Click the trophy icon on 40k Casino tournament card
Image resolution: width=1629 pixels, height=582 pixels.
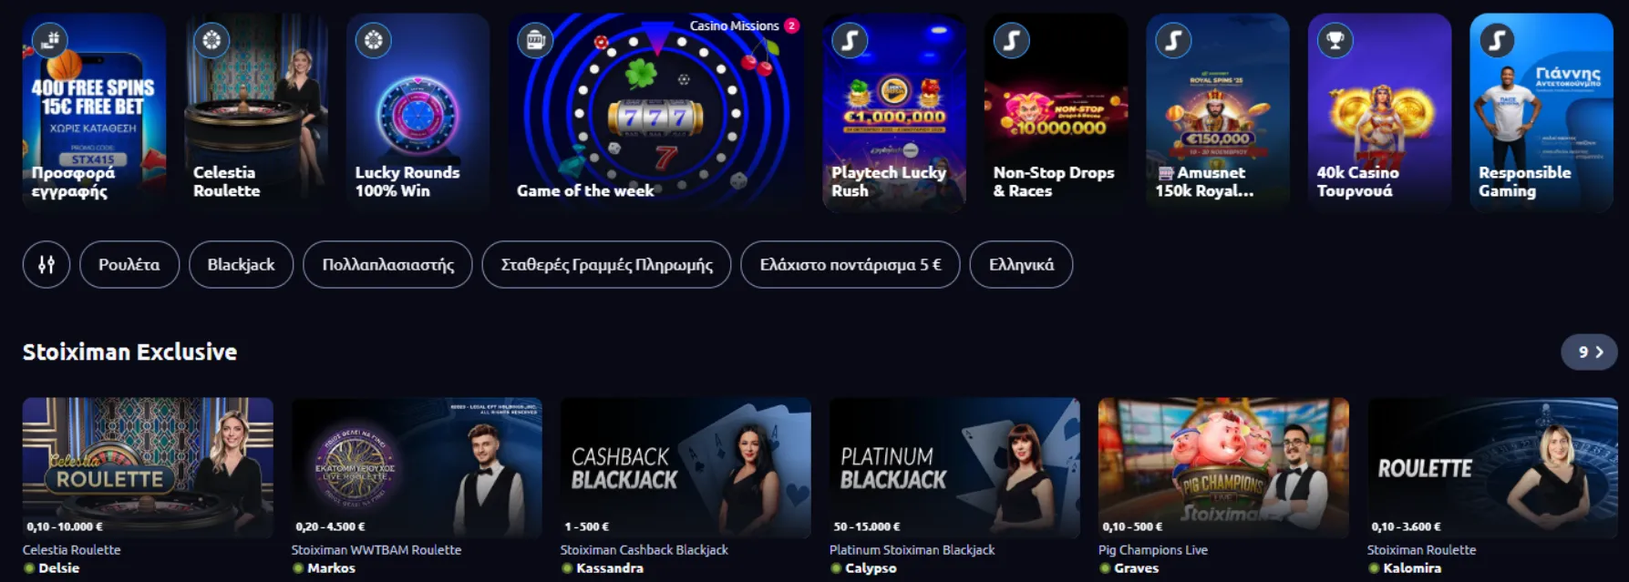(x=1335, y=40)
